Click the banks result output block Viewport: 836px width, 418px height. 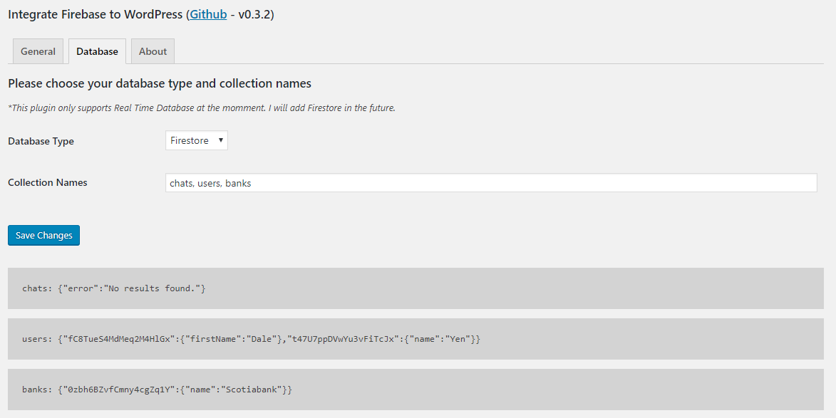point(416,390)
